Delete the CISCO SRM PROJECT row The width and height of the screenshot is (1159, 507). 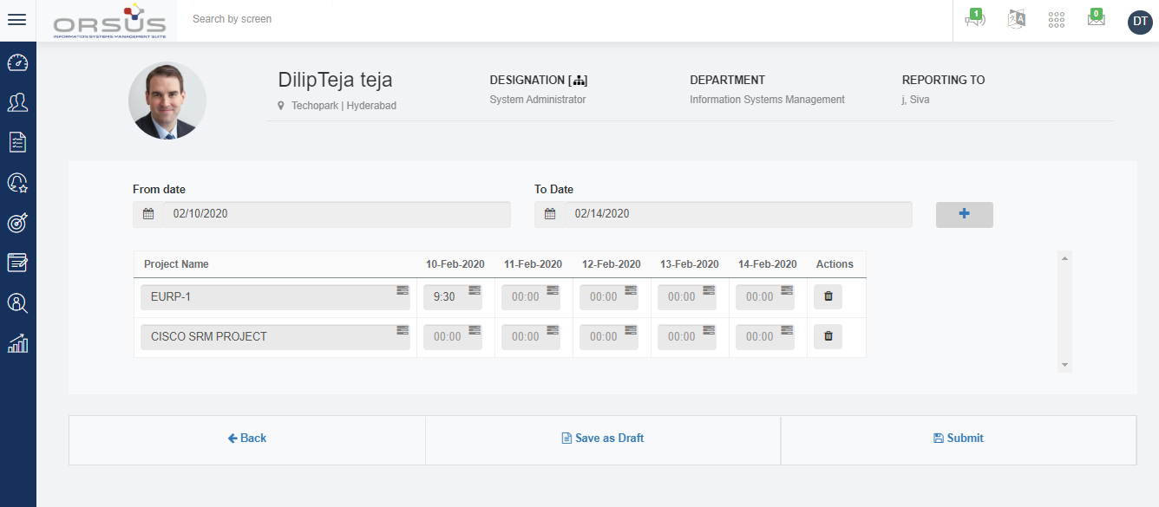(x=828, y=336)
